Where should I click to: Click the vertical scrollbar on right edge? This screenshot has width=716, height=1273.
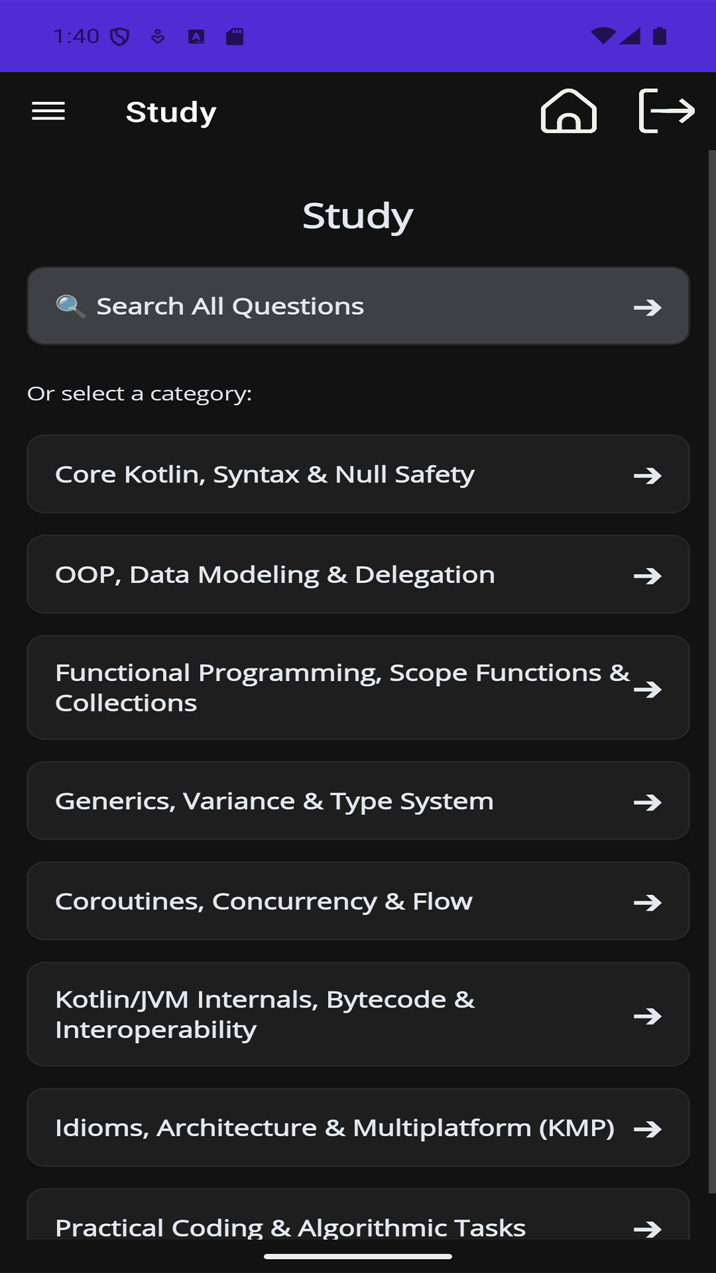[712, 671]
